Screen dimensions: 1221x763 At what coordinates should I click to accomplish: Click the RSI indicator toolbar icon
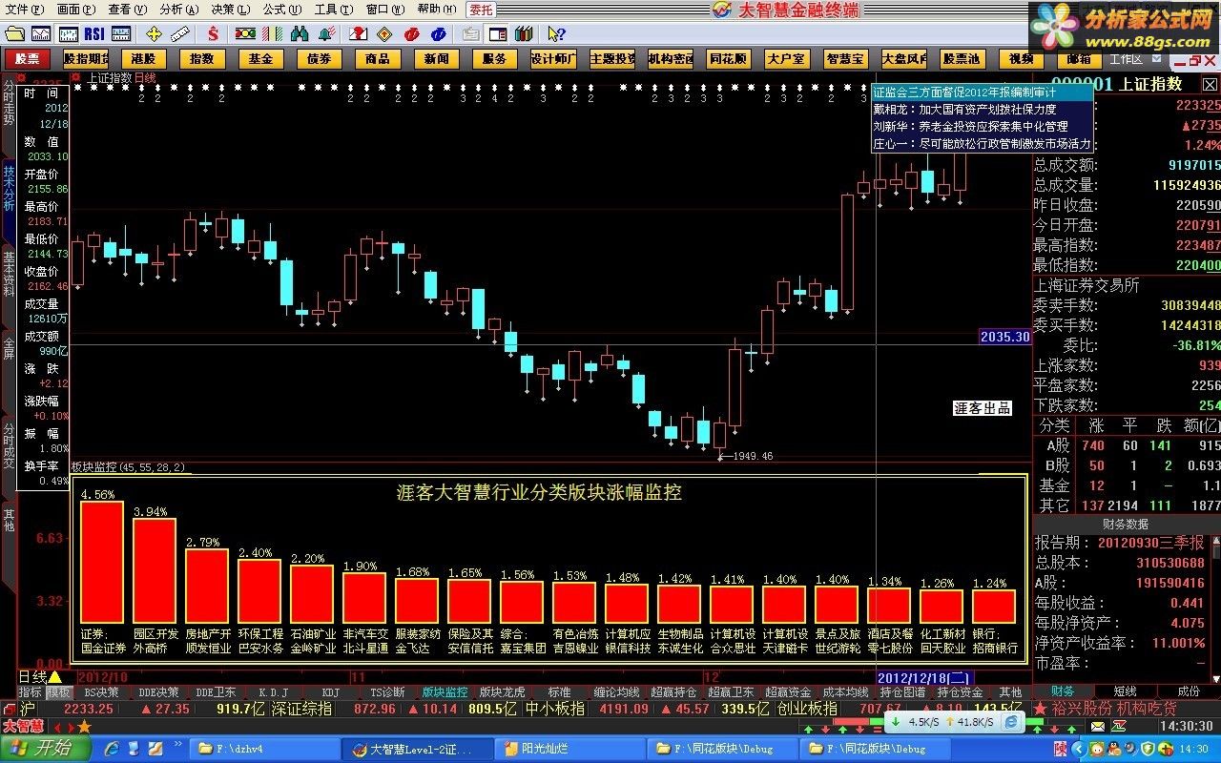coord(93,33)
